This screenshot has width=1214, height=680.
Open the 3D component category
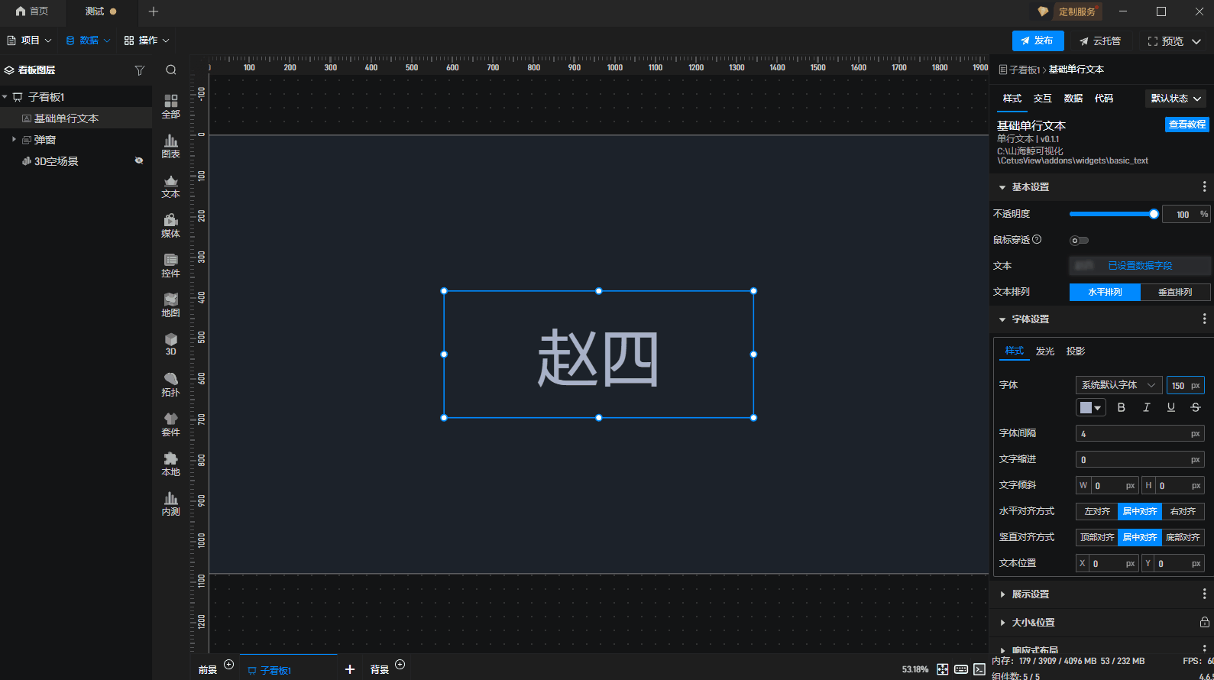pos(170,345)
